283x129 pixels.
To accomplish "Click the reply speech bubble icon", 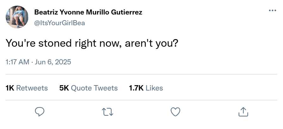I will (40, 111).
